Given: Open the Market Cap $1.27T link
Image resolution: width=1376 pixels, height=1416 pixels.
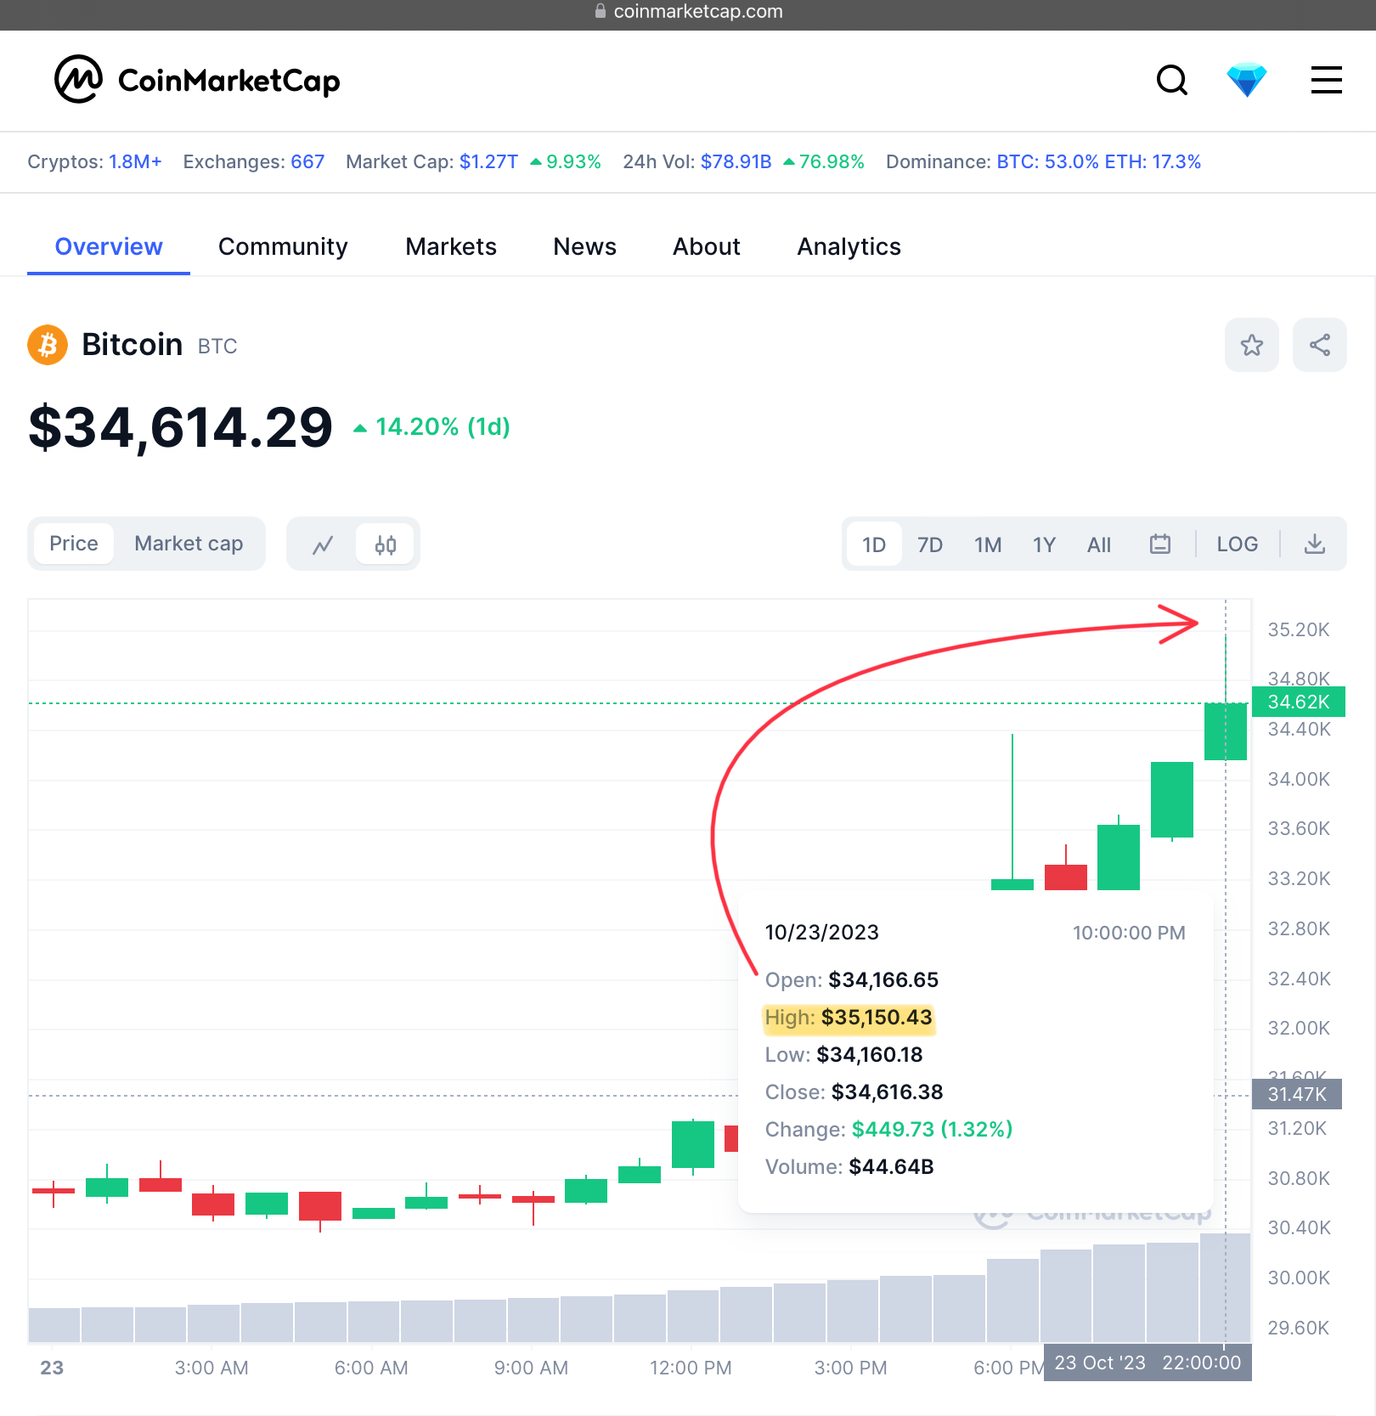Looking at the screenshot, I should tap(488, 161).
